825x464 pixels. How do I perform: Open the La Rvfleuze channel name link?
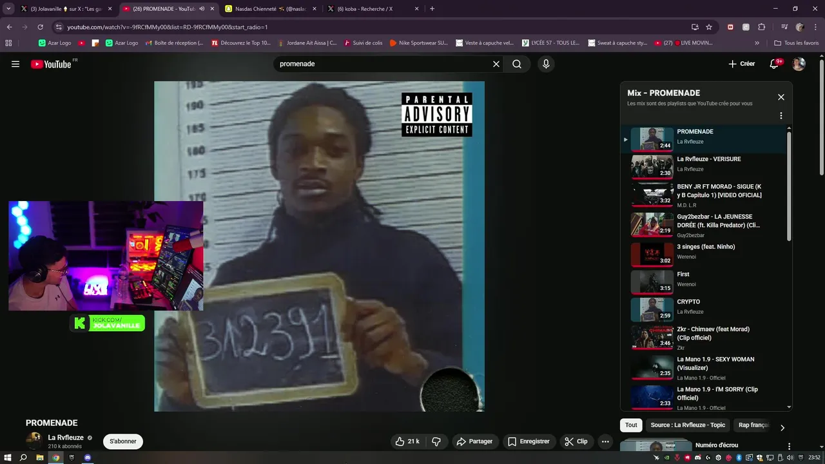tap(66, 438)
